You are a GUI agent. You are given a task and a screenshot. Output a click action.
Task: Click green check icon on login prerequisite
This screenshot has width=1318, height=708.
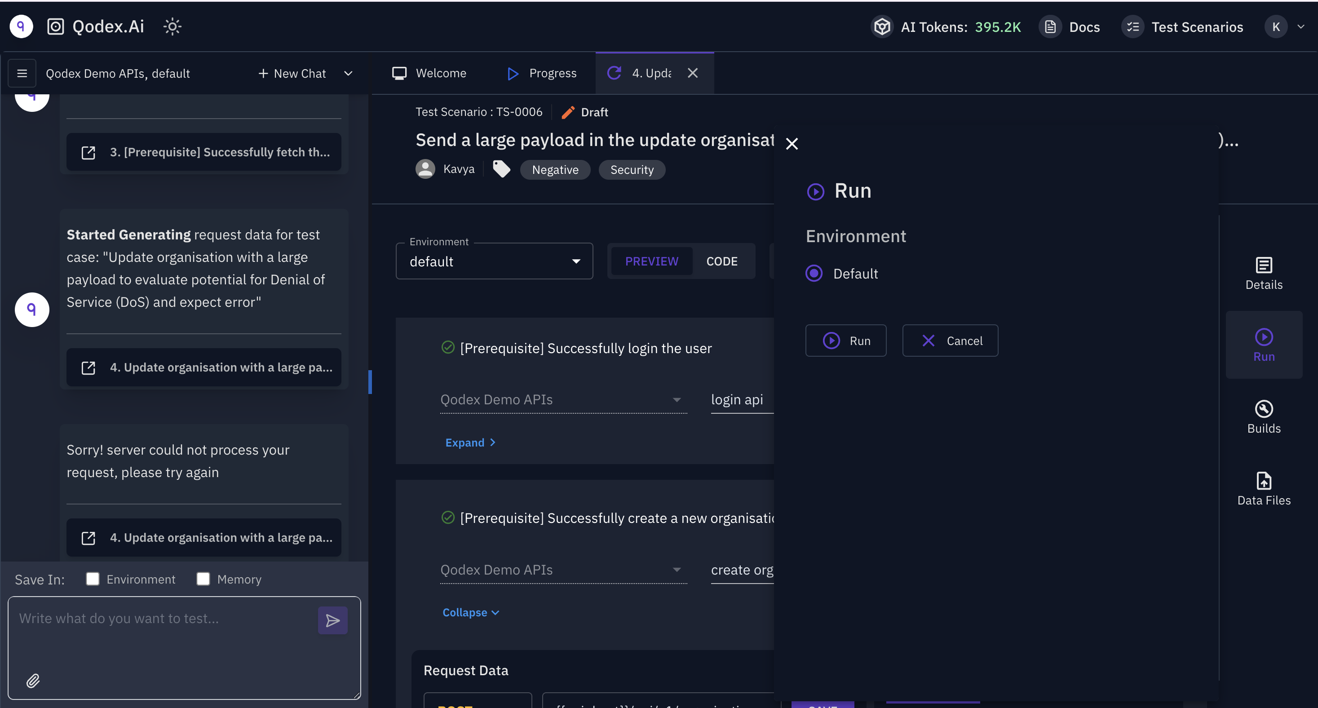pos(448,347)
